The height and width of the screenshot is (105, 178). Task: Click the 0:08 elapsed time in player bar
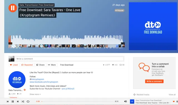38,101
